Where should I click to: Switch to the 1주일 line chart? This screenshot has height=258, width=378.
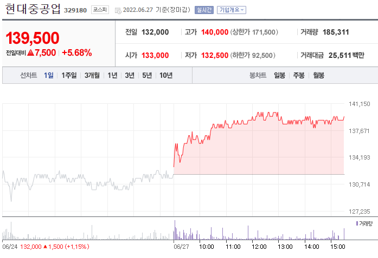pos(69,76)
